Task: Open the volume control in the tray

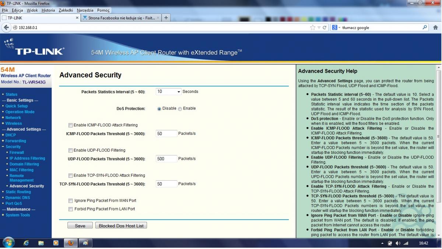Action: point(398,243)
